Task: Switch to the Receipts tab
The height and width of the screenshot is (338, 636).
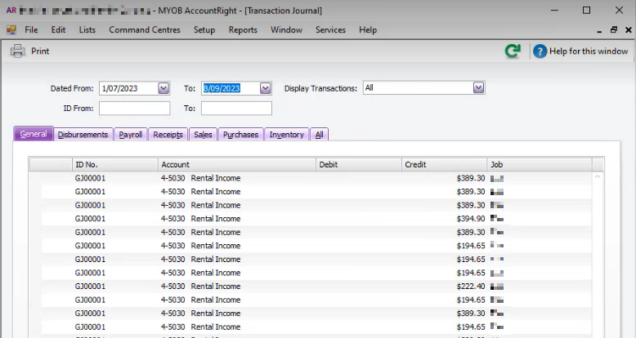Action: click(168, 135)
